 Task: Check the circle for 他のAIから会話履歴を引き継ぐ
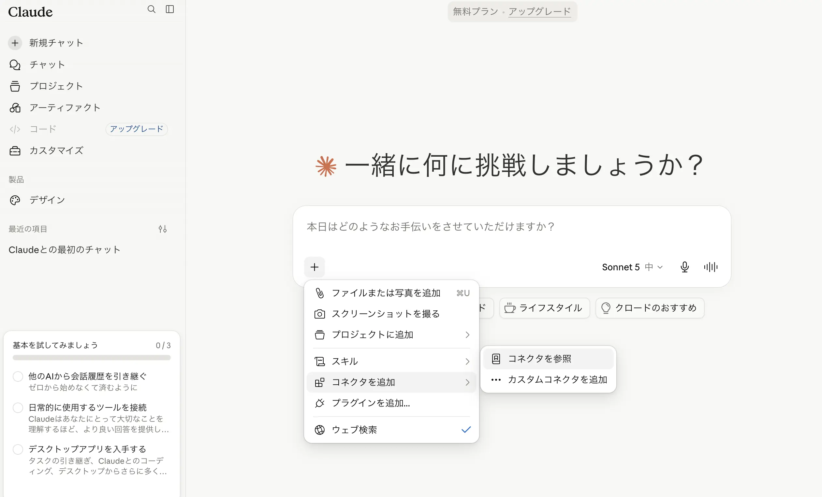pos(18,376)
